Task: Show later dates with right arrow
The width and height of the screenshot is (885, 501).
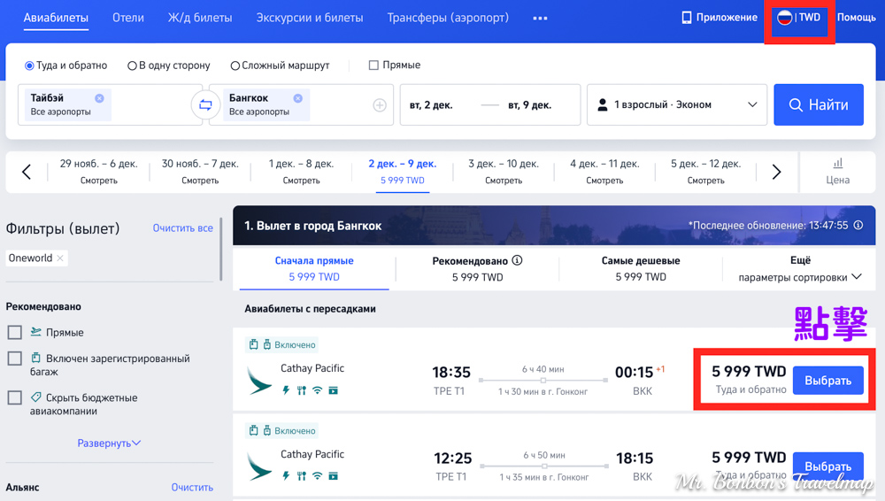Action: [776, 173]
